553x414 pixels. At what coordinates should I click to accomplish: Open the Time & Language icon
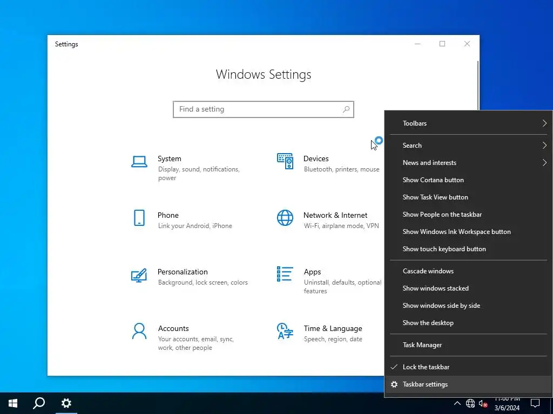[285, 331]
